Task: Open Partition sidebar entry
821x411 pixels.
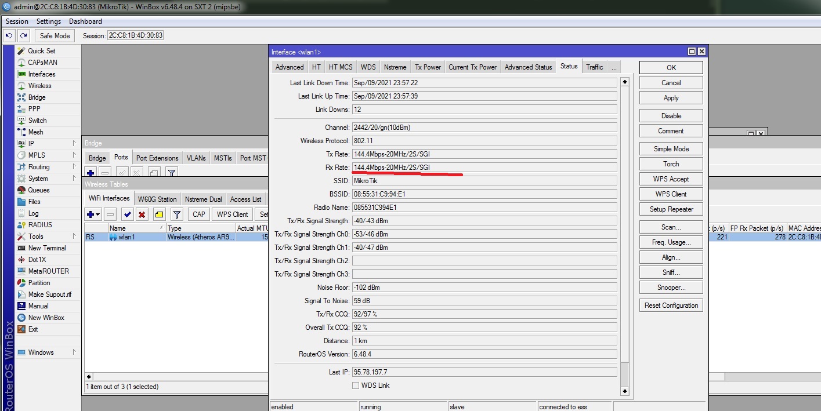Action: tap(39, 283)
